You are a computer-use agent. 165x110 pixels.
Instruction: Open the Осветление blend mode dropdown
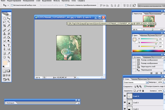coord(147,82)
